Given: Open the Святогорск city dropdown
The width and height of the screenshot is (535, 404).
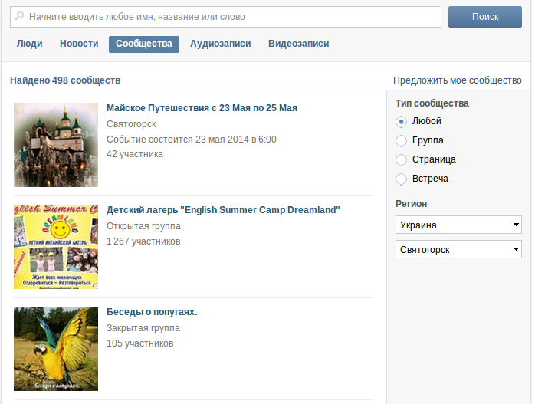Looking at the screenshot, I should coord(458,249).
